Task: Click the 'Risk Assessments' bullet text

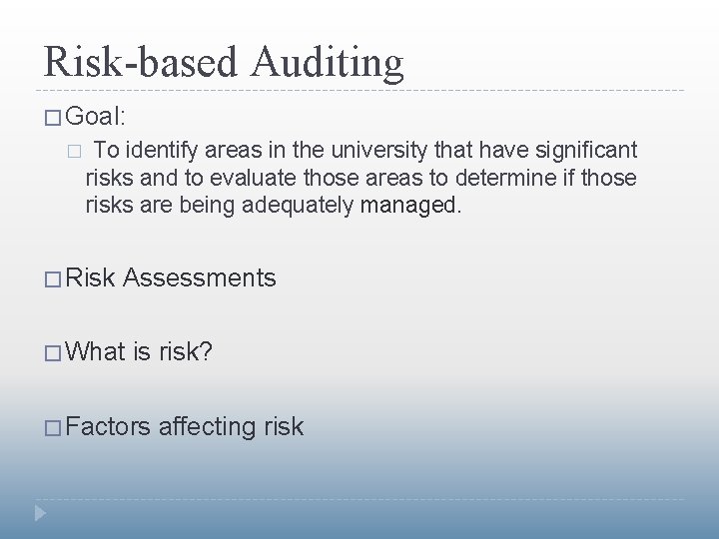Action: point(171,277)
